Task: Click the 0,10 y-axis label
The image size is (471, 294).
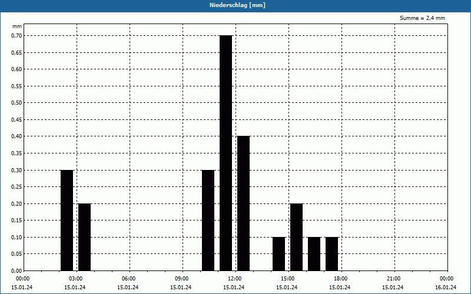Action: [x=16, y=238]
